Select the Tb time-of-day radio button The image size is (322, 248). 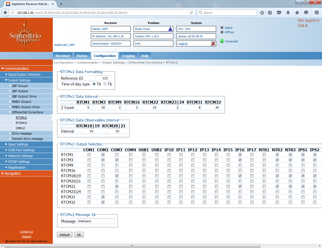[x=105, y=84]
